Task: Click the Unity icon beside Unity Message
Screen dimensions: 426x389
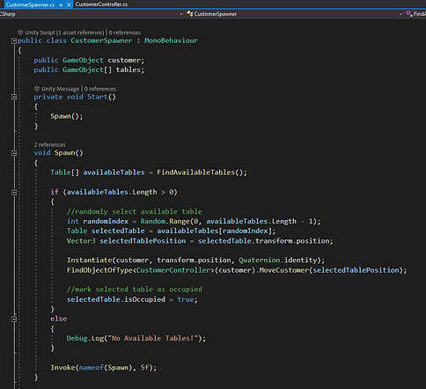Action: pos(37,88)
